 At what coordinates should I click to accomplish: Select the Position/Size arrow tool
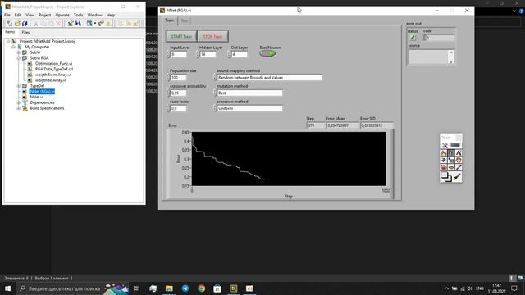(451, 153)
